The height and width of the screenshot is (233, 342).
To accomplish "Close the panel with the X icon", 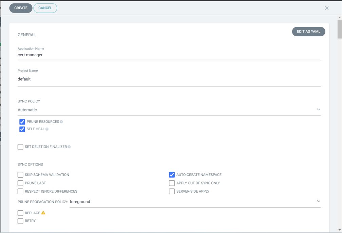I will (326, 8).
